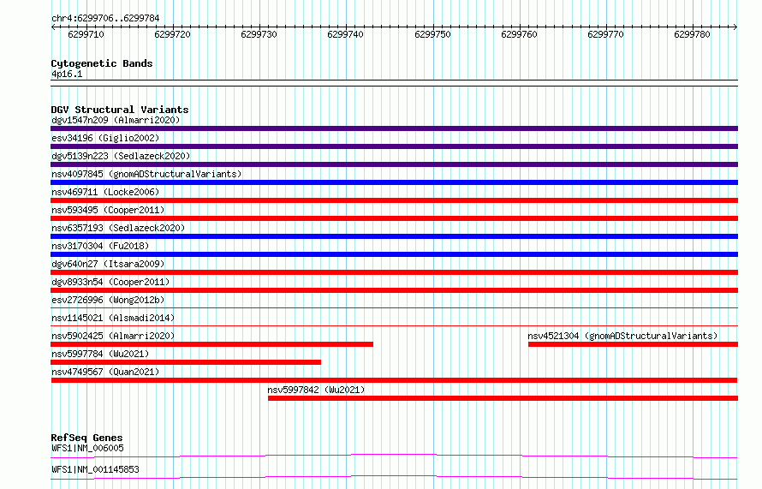Open the WFS1|NM_006005 gene label
762x489 pixels.
(x=87, y=448)
